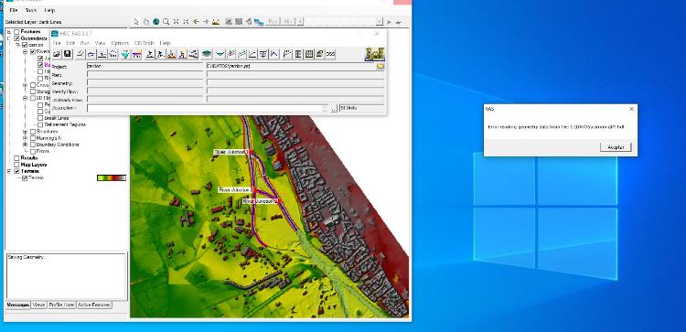Switch to the Profile Lines tab

(x=61, y=305)
